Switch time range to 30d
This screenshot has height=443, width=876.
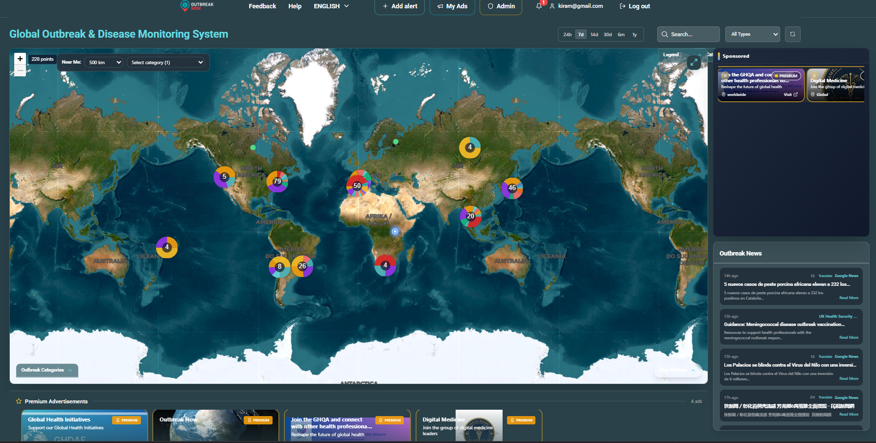607,35
